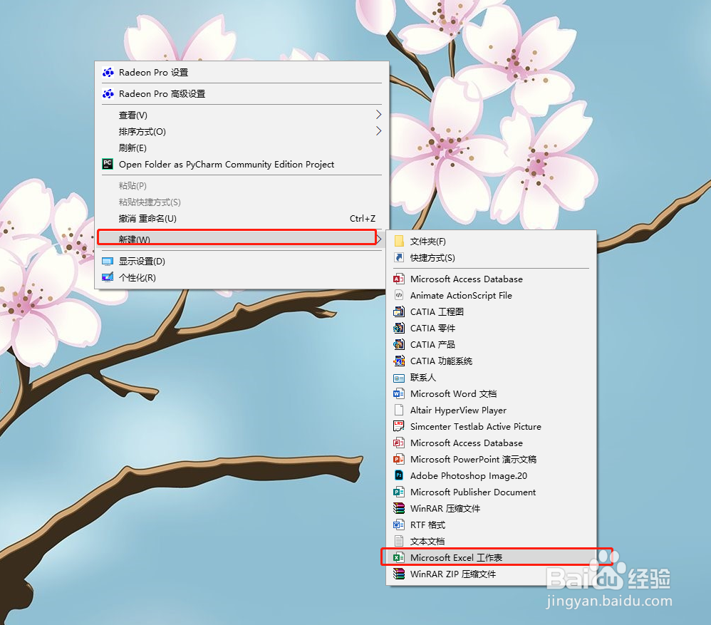Click the Access icon below Simcenter Testlab

[399, 443]
